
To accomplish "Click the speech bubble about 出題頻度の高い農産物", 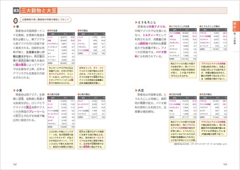I will point(46,20).
